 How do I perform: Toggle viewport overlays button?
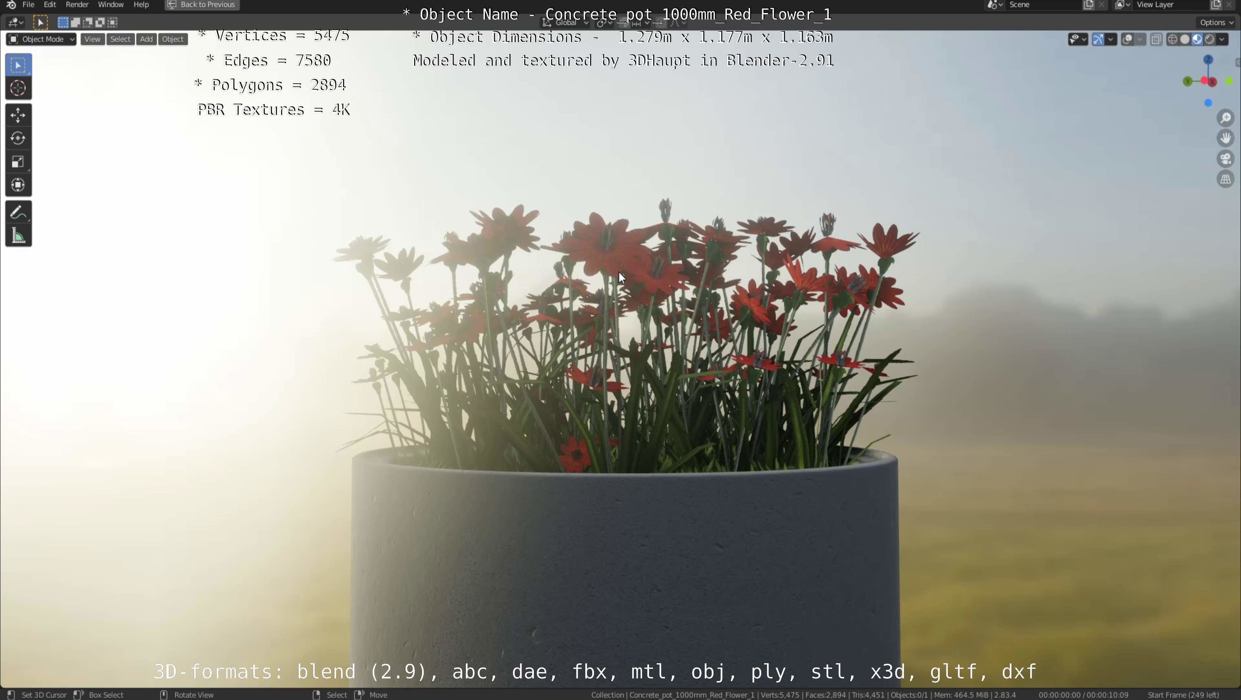[x=1127, y=39]
